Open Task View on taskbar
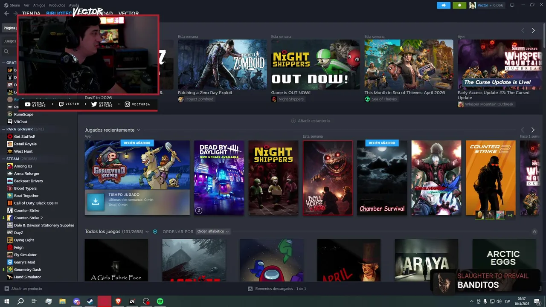This screenshot has width=546, height=307. point(34,301)
